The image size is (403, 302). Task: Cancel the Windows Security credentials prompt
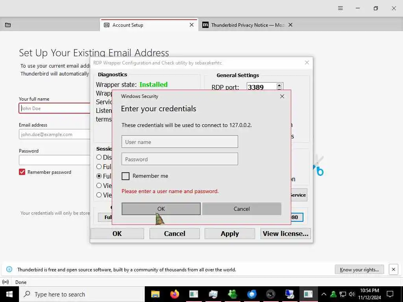242,208
